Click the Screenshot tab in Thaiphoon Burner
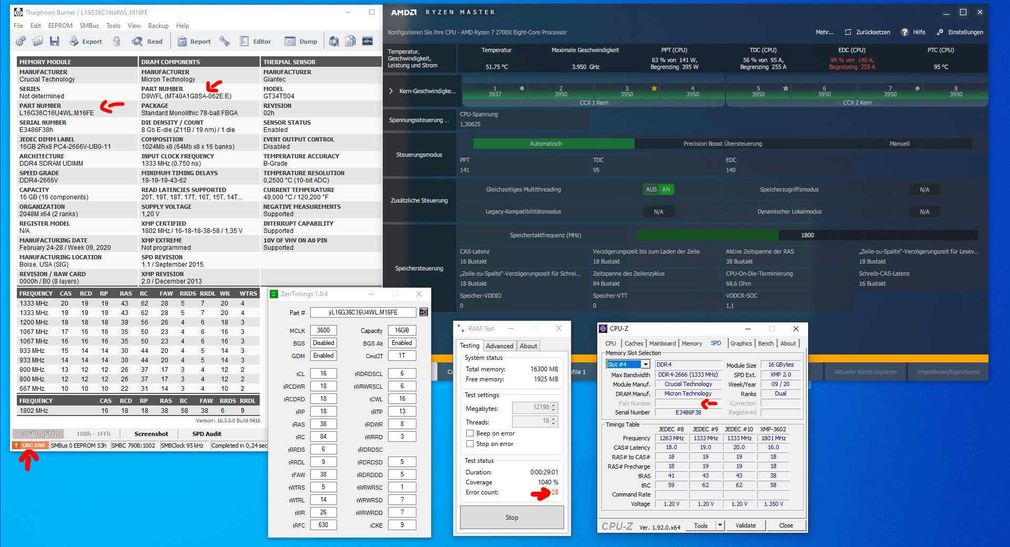Viewport: 1010px width, 547px height. pos(151,434)
